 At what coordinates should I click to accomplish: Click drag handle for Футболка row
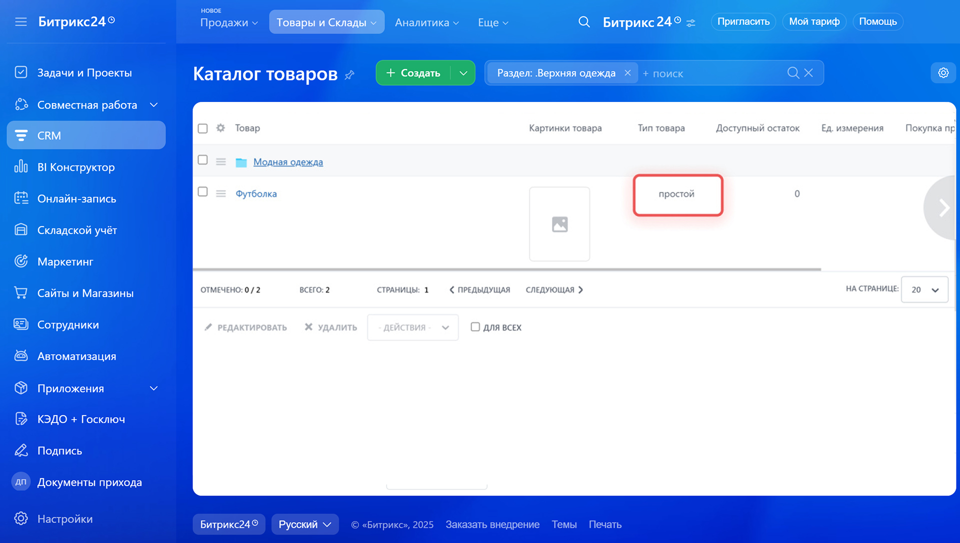[x=220, y=193]
